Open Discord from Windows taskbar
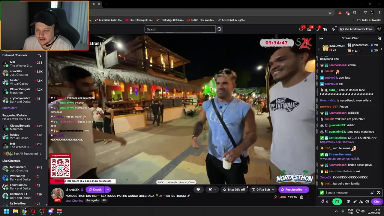This screenshot has height=216, width=384. (50, 211)
